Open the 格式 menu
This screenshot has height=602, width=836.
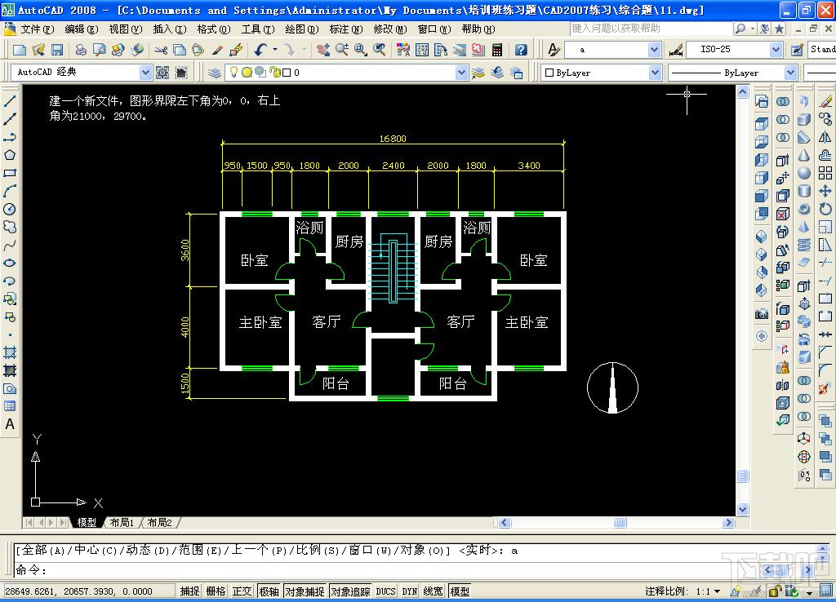click(213, 29)
